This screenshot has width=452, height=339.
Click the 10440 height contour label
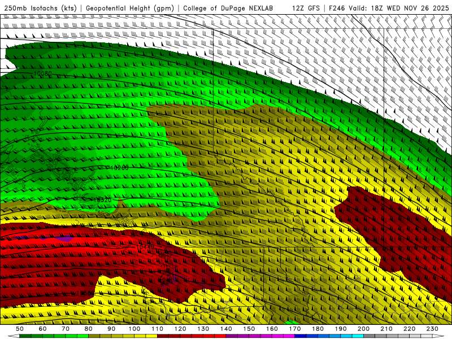click(x=145, y=247)
